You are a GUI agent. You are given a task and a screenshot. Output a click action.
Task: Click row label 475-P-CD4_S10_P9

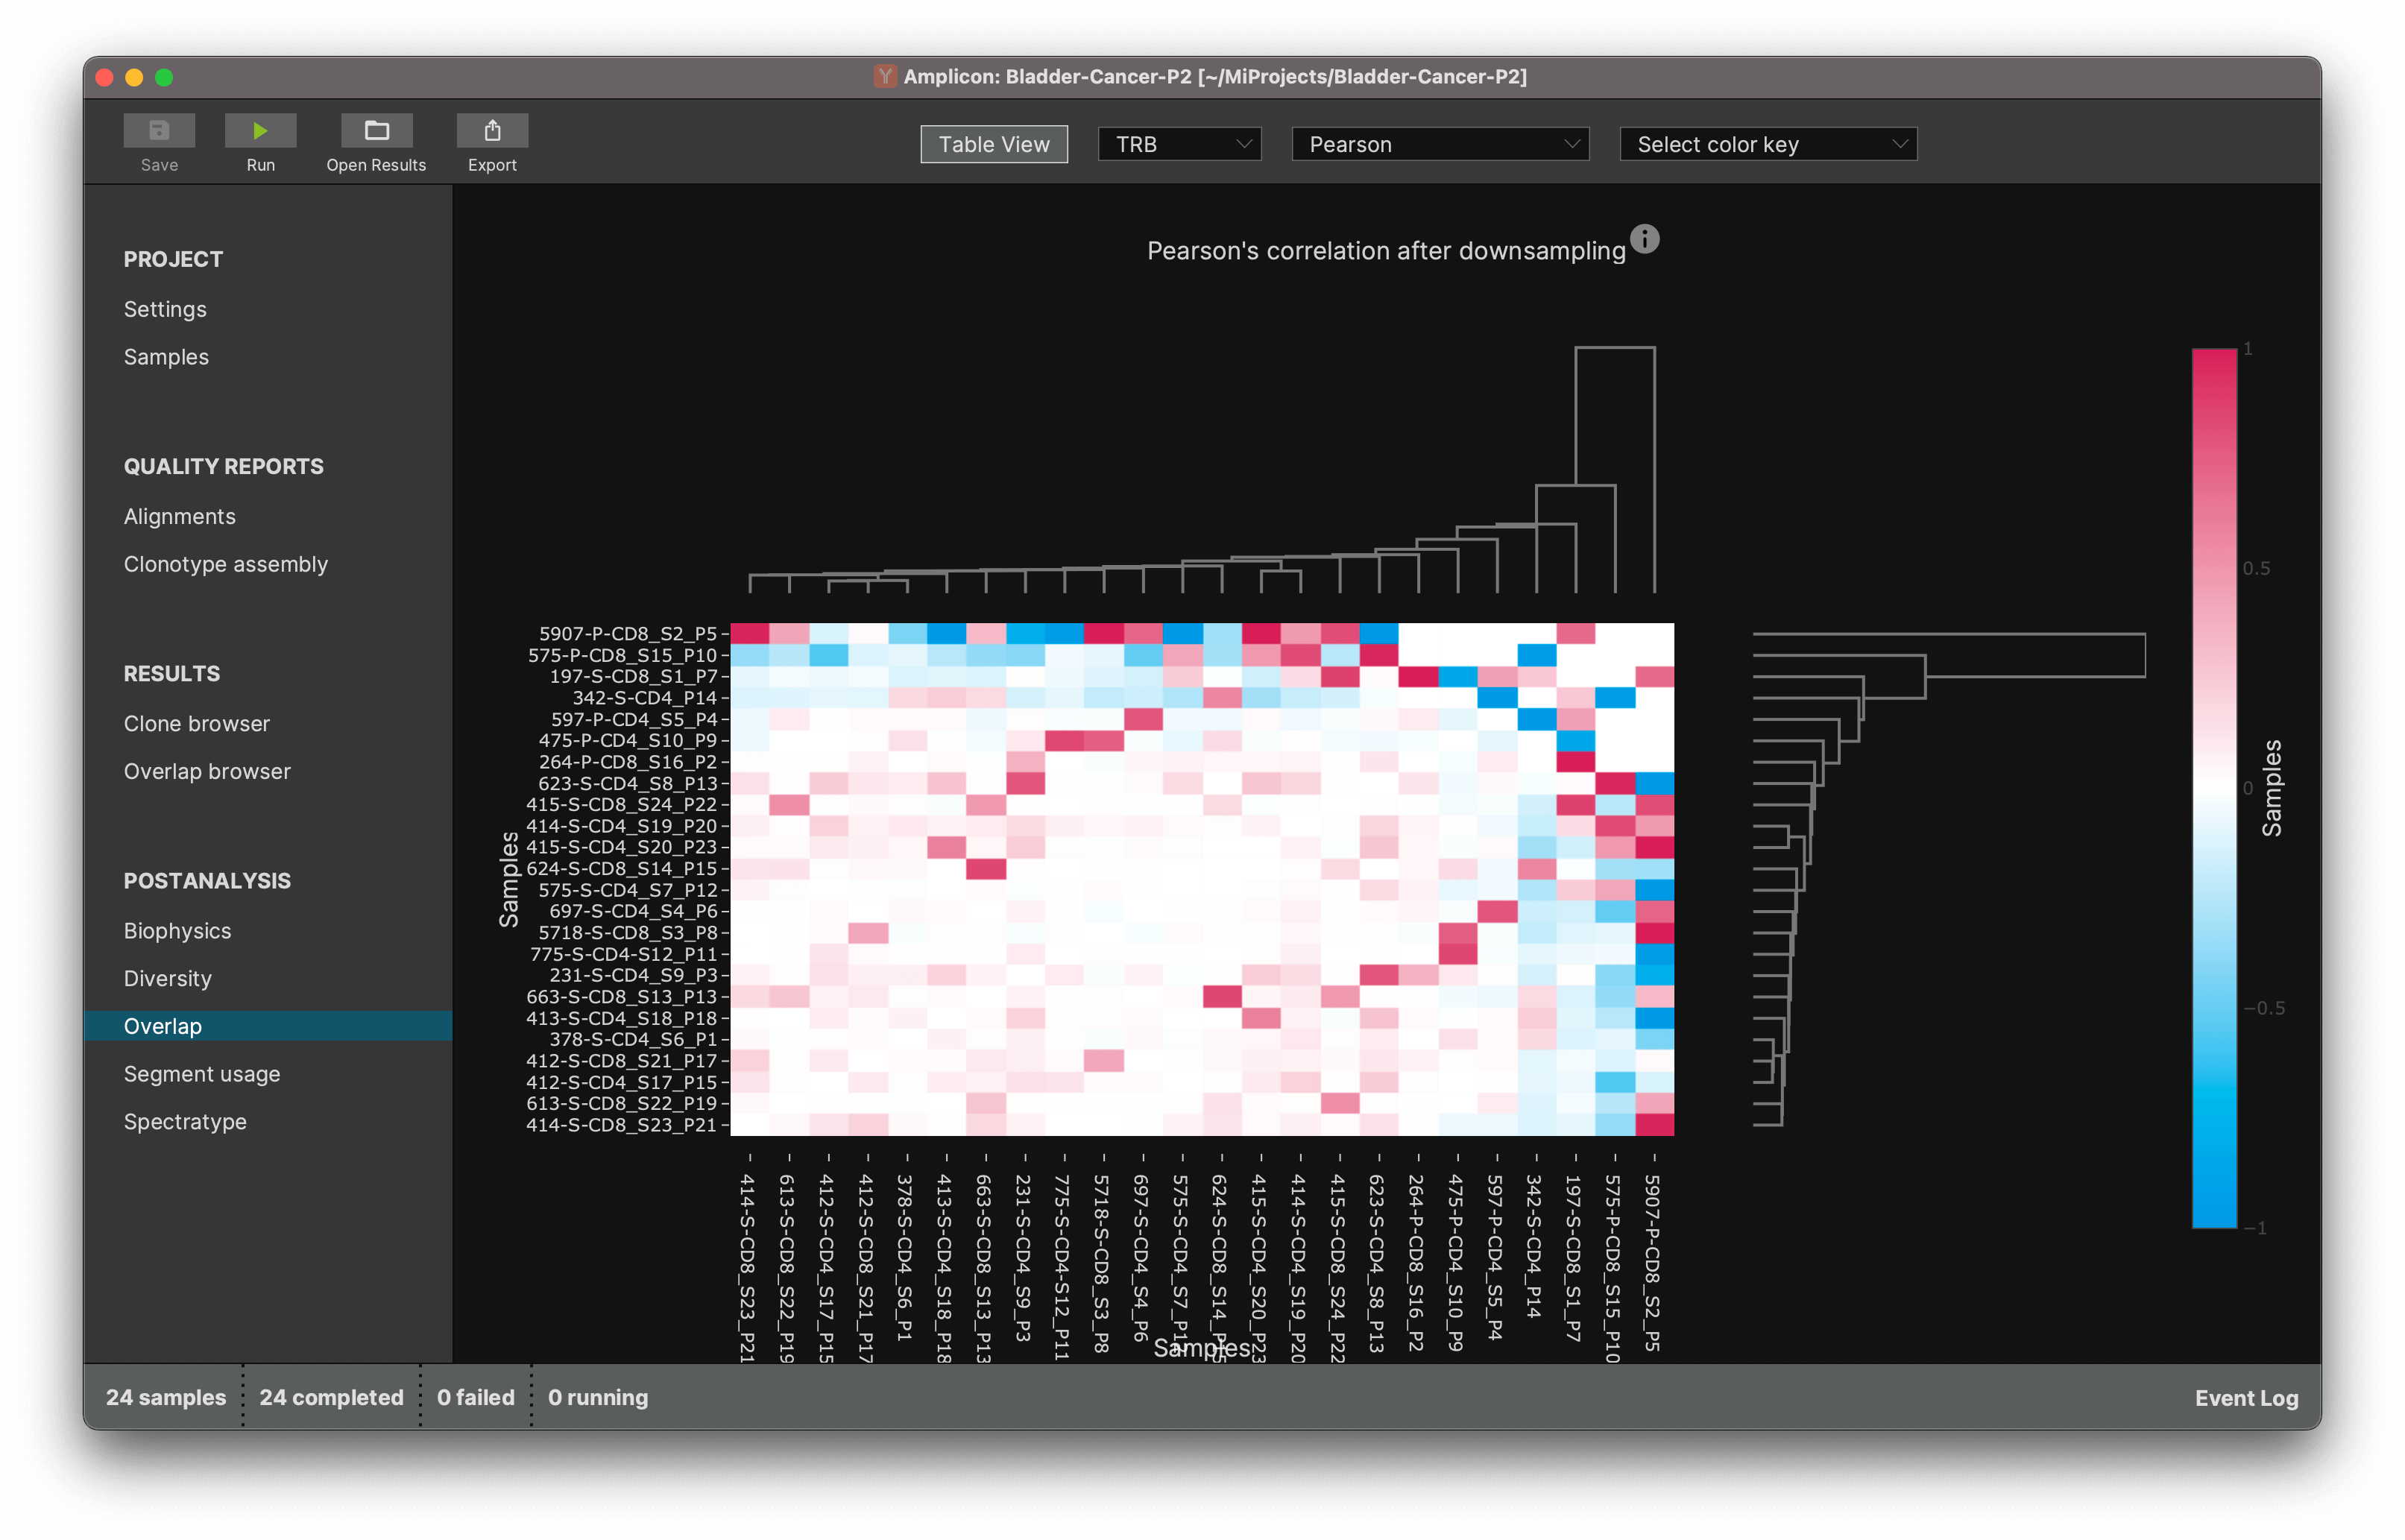(628, 741)
